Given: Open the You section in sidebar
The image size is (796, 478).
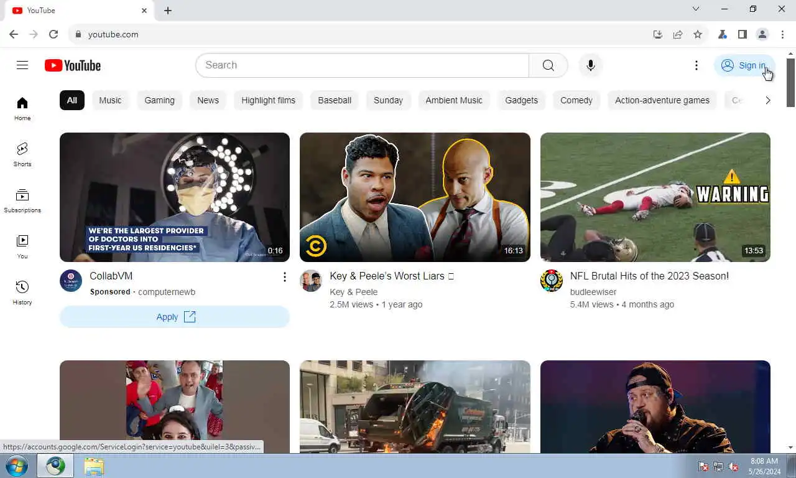Looking at the screenshot, I should [22, 247].
